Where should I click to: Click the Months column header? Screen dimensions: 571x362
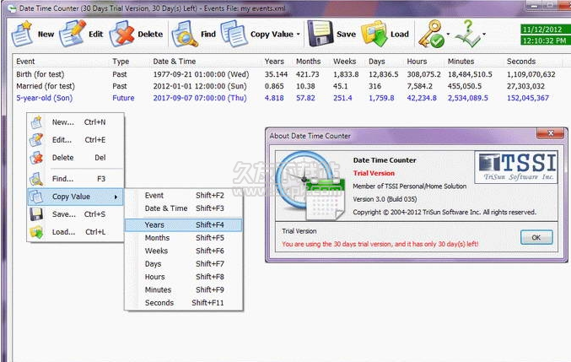(309, 62)
